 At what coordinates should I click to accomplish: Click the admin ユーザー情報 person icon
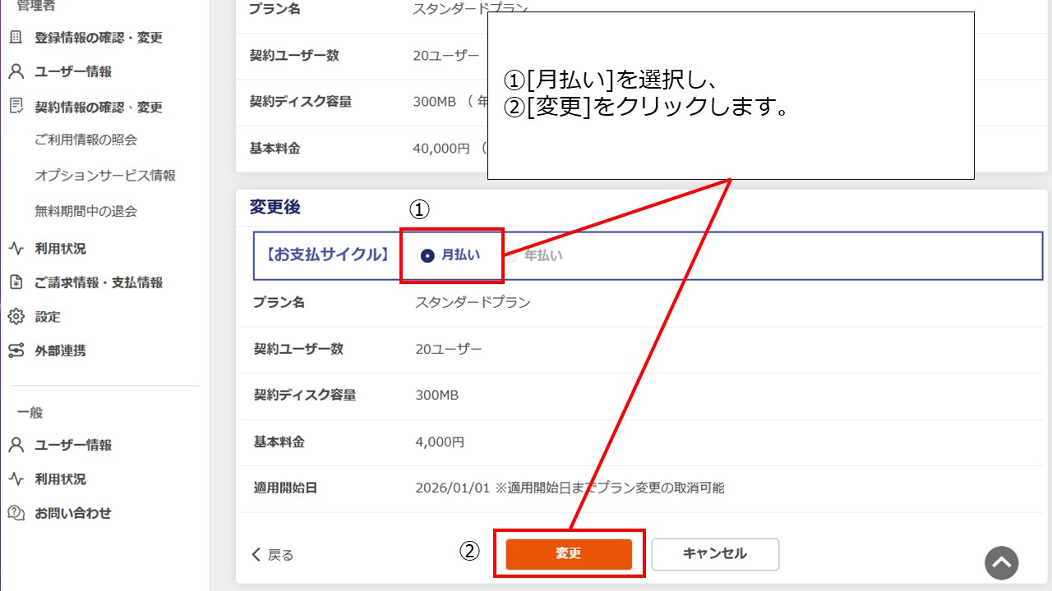click(16, 71)
